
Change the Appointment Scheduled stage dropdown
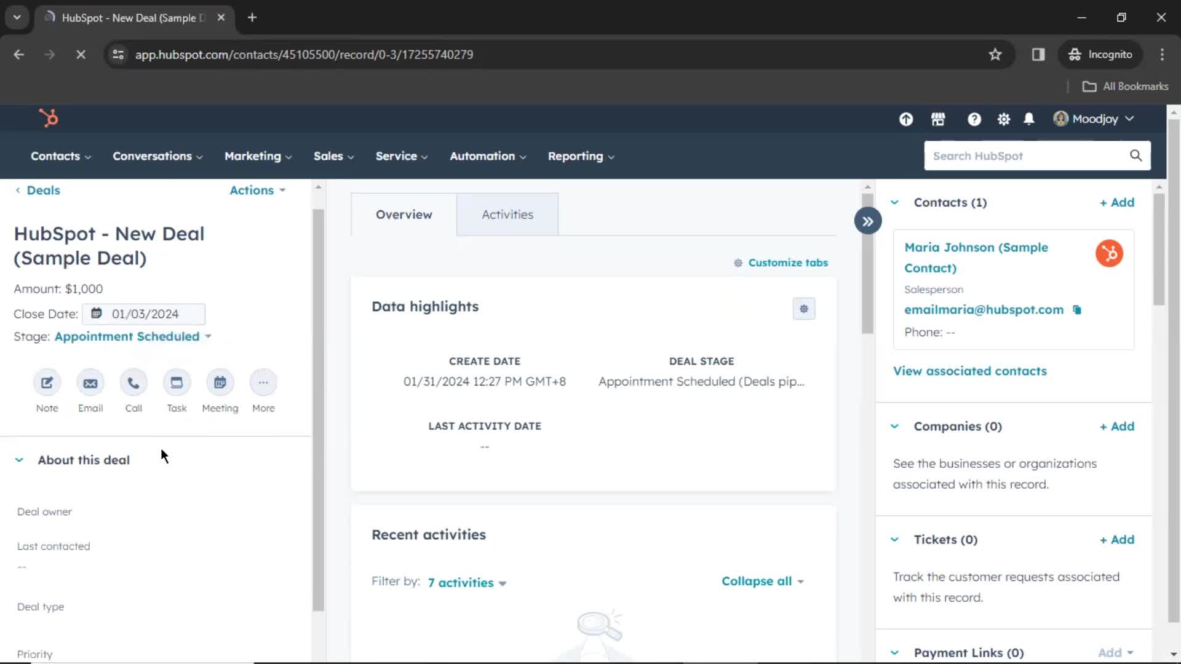tap(133, 336)
